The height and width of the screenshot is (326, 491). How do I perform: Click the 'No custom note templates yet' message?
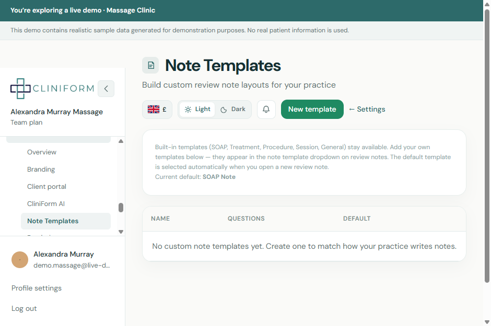(305, 246)
